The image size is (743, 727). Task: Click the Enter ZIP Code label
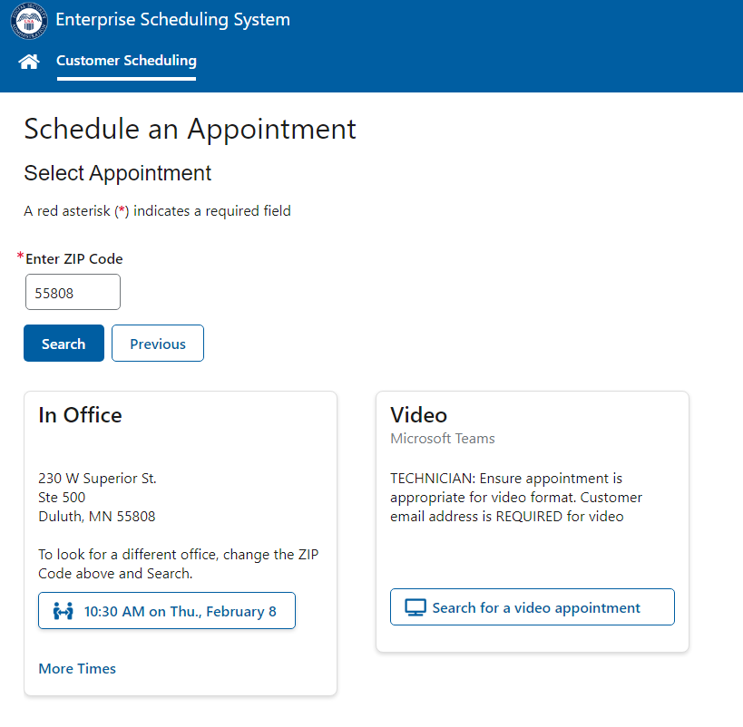[74, 259]
